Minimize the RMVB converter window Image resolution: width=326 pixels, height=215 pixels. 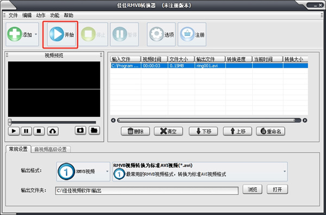[x=316, y=5]
